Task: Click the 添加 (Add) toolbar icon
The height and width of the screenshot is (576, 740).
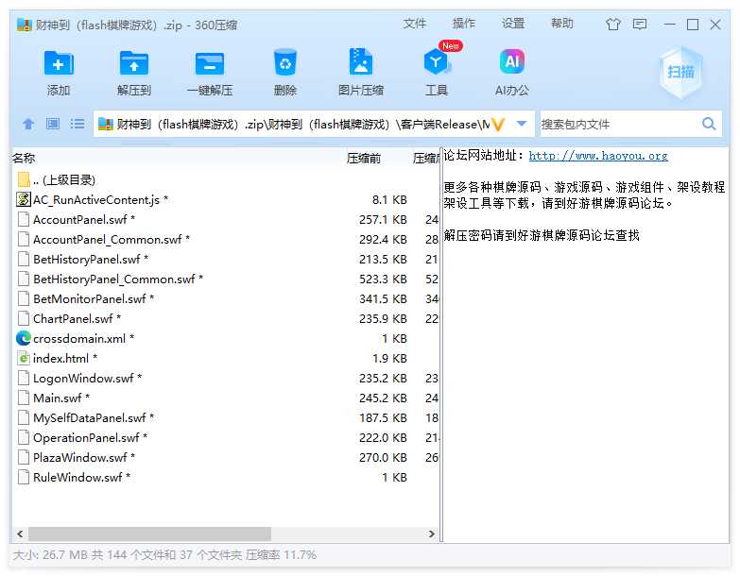Action: click(x=59, y=63)
